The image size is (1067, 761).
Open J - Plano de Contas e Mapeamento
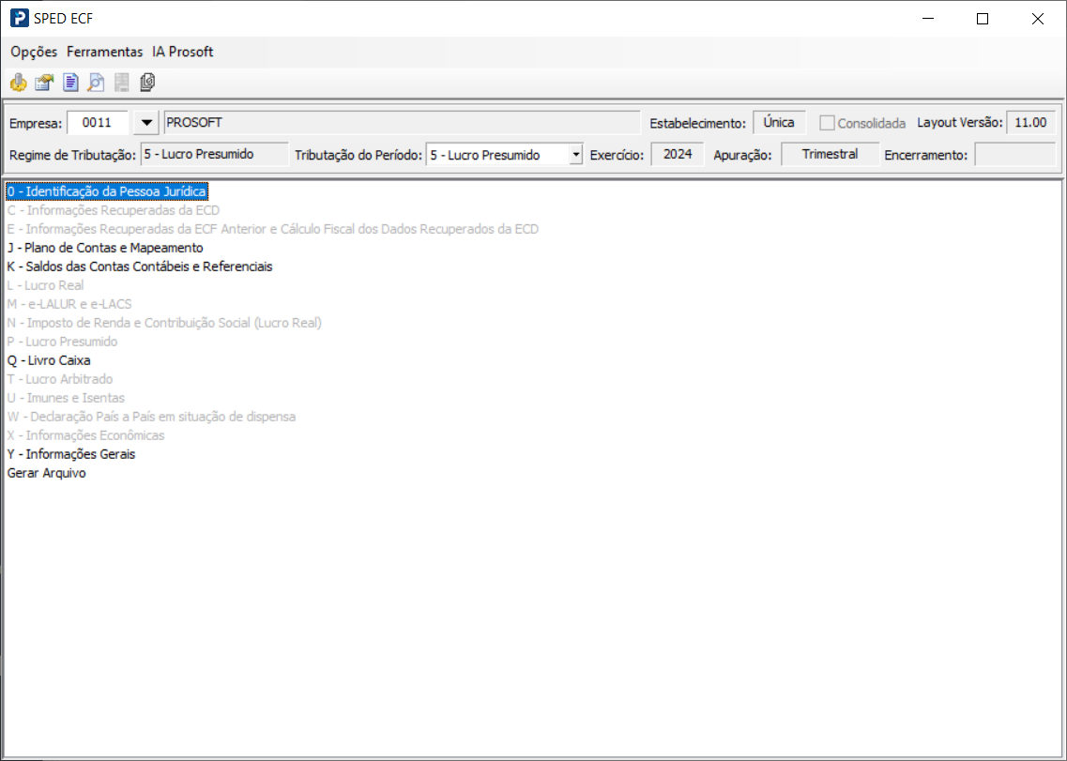click(x=105, y=248)
